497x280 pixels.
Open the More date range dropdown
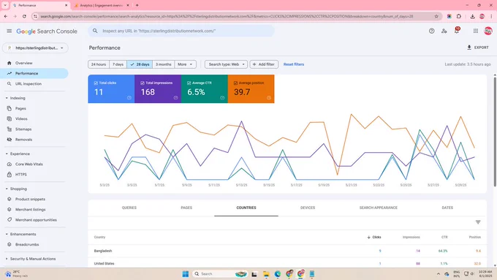pyautogui.click(x=185, y=64)
